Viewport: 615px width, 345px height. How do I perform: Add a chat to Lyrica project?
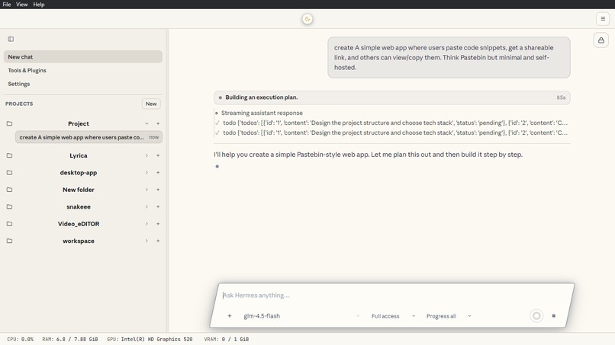click(x=158, y=155)
